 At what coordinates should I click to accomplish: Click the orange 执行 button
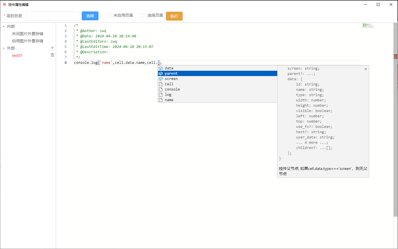174,16
